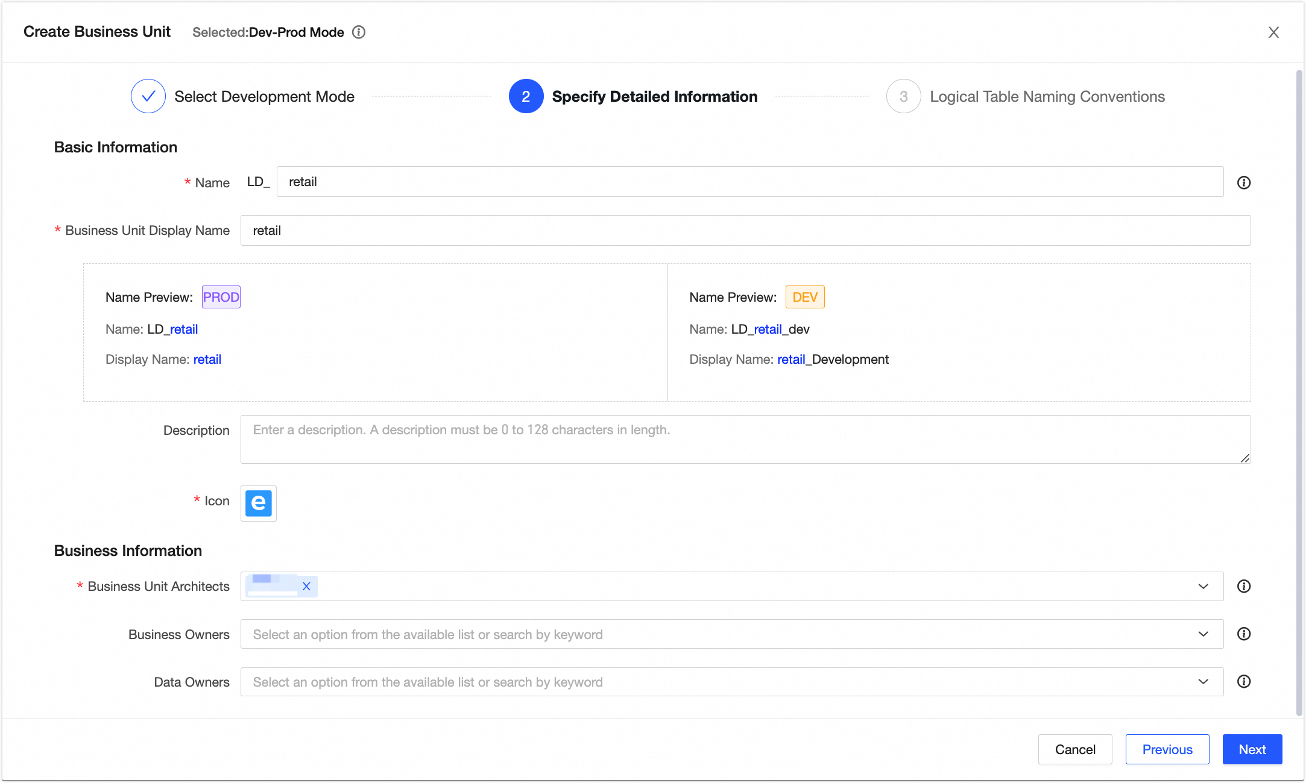Open the Data Owners dropdown
Screen dimensions: 1306x783
[x=731, y=682]
